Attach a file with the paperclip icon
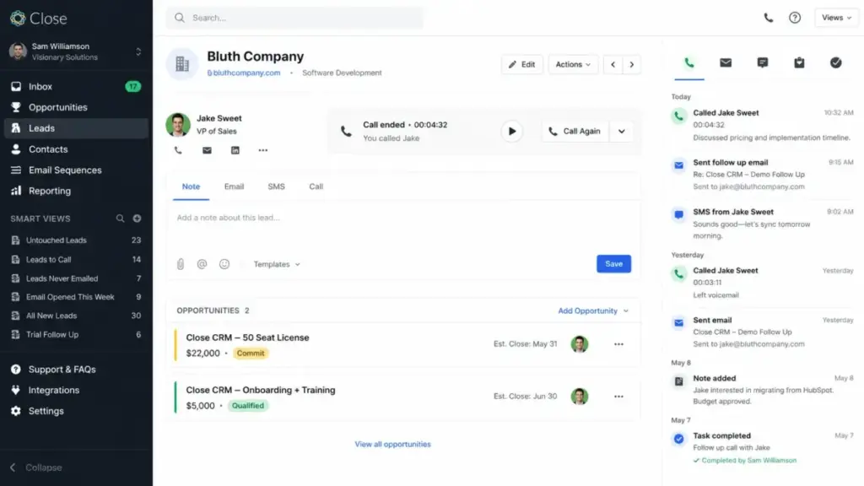 [181, 264]
